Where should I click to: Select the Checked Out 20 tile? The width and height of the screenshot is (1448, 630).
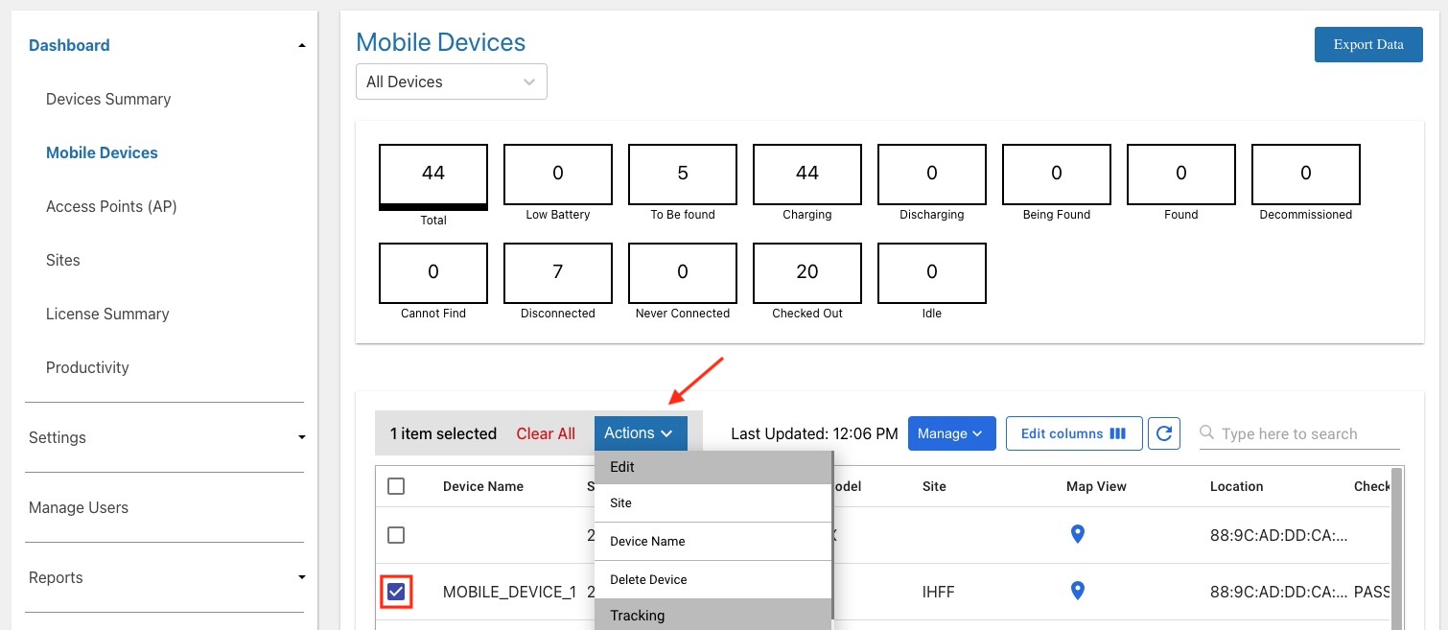[x=807, y=272]
